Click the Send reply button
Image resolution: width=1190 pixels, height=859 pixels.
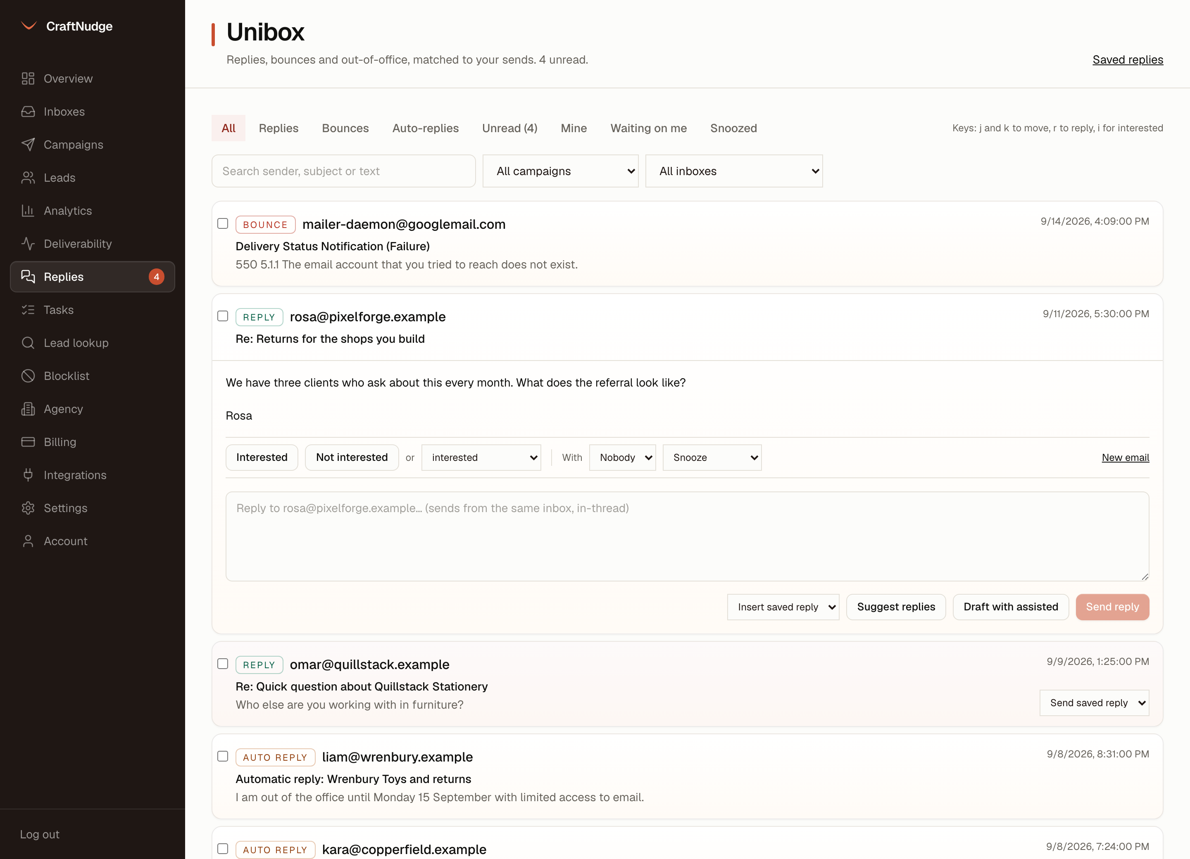click(1112, 607)
